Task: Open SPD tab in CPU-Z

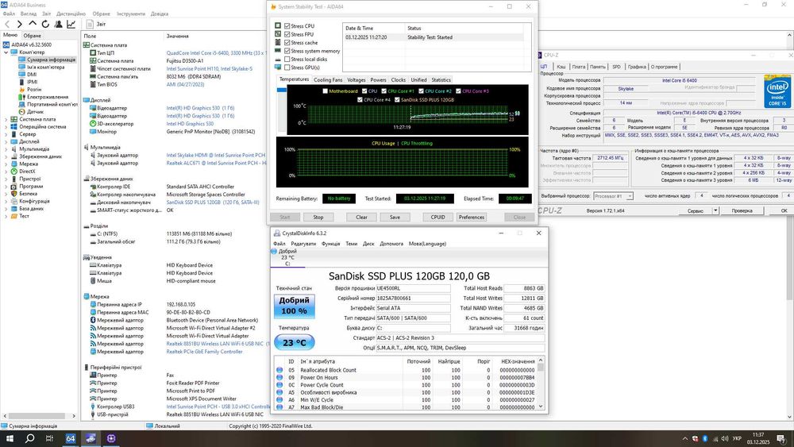Action: point(616,67)
